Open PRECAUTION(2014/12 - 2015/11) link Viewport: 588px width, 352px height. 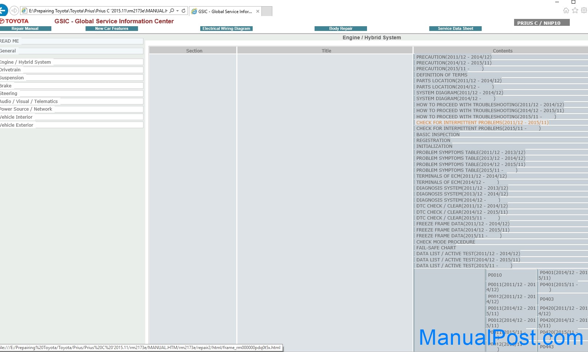(x=454, y=63)
